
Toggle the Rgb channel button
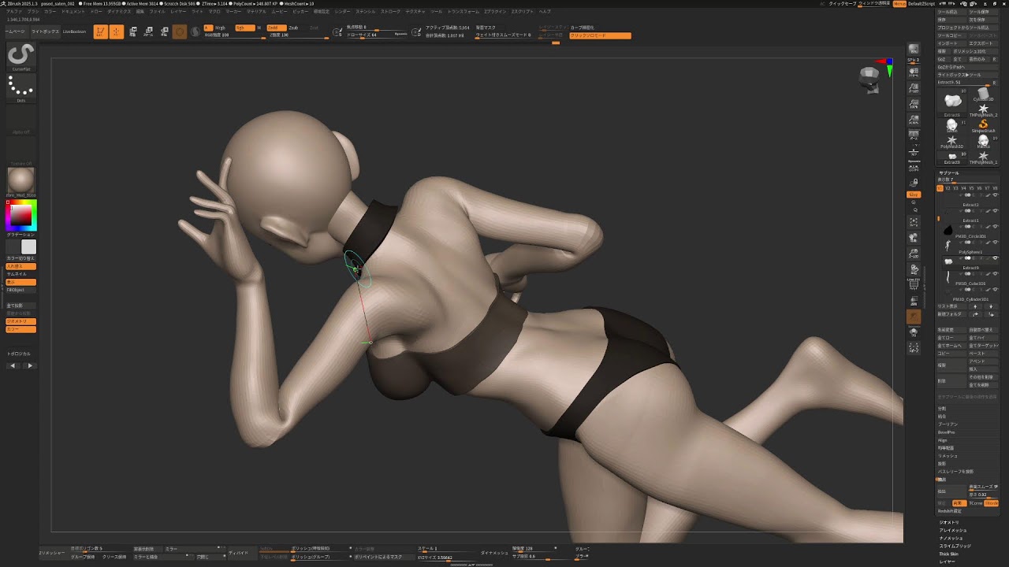[x=244, y=28]
